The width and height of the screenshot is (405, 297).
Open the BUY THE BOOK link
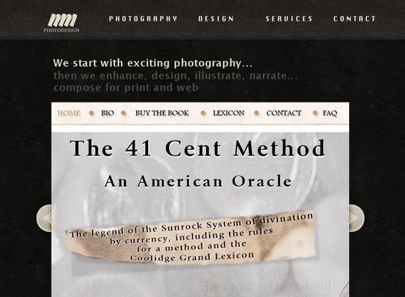pyautogui.click(x=162, y=113)
